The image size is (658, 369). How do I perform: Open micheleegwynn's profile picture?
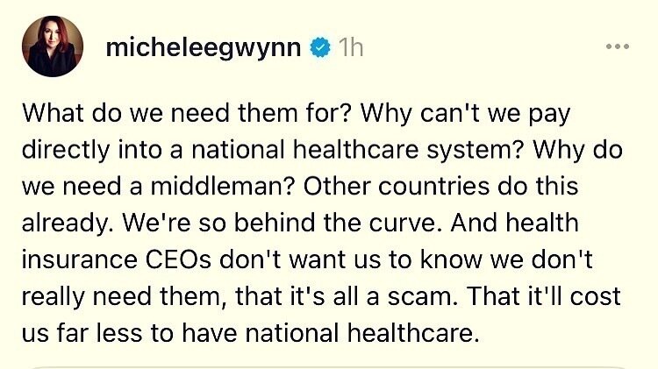[x=54, y=48]
